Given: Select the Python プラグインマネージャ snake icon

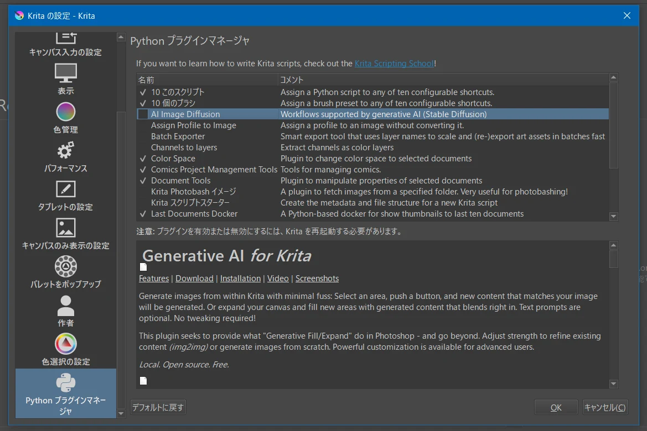Looking at the screenshot, I should [x=66, y=382].
